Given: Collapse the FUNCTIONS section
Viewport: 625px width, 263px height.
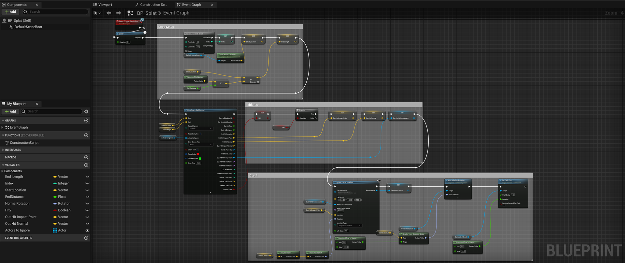Looking at the screenshot, I should pos(3,135).
